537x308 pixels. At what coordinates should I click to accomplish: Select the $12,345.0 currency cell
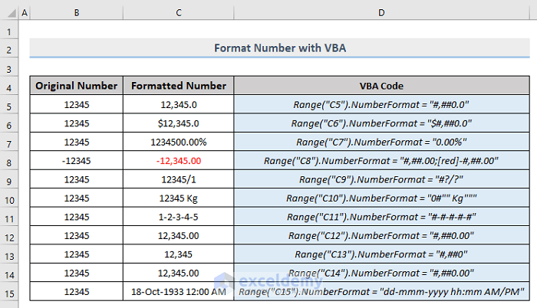178,123
